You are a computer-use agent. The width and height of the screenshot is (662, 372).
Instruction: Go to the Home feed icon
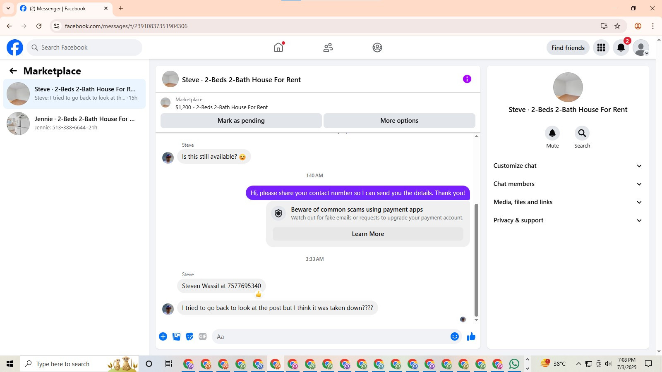[279, 48]
